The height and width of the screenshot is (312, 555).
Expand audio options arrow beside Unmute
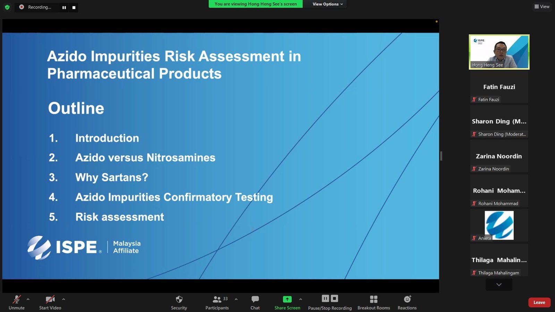[x=28, y=299]
